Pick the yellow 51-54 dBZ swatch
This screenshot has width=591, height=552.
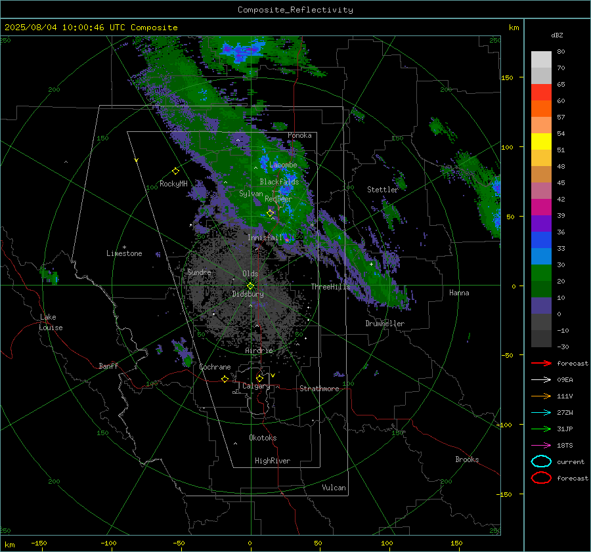click(x=541, y=142)
